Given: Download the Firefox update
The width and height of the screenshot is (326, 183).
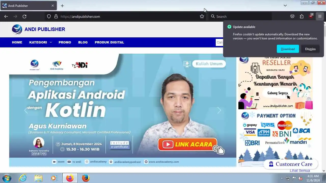Looking at the screenshot, I should point(288,49).
